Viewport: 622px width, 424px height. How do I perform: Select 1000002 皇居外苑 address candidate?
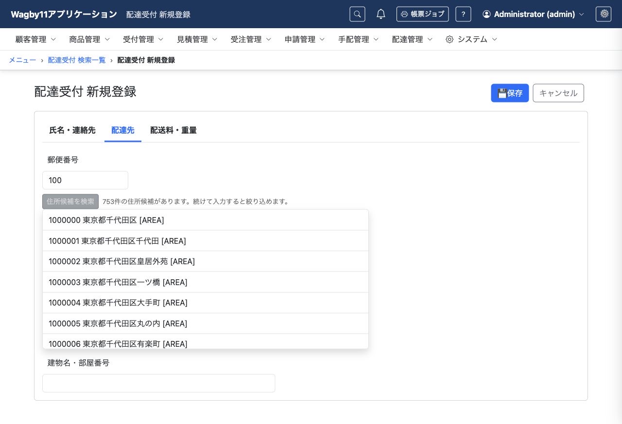click(x=206, y=261)
